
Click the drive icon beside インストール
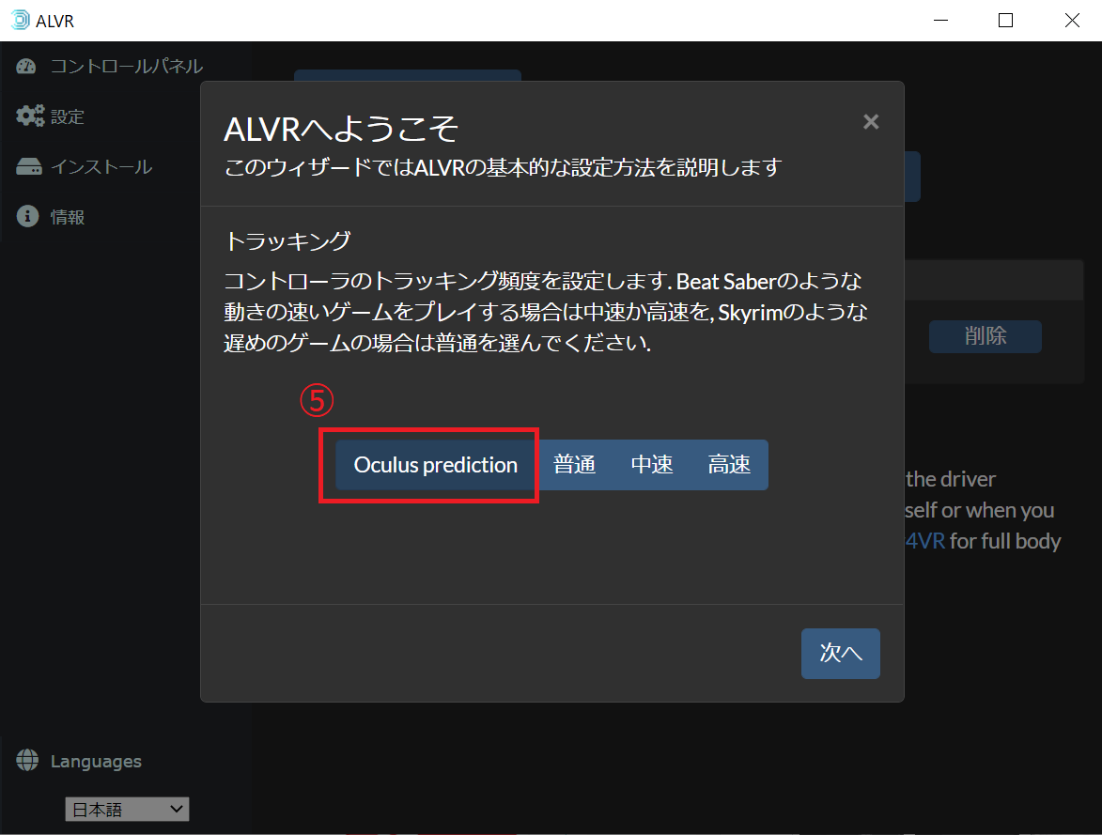pos(29,166)
